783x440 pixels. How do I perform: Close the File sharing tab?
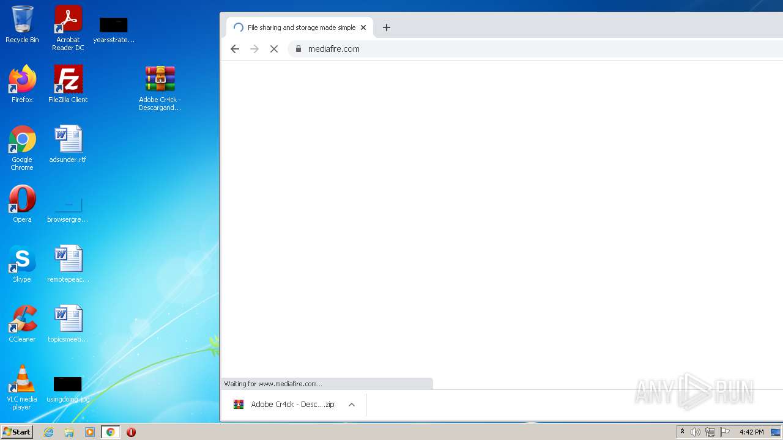coord(363,28)
